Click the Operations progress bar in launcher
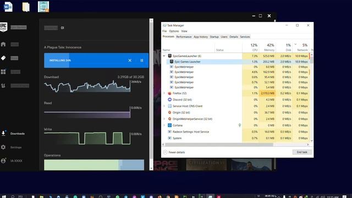Image resolution: width=352 pixels, height=198 pixels. pos(94,165)
